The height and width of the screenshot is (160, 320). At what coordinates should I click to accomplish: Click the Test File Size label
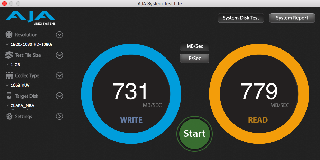click(28, 55)
